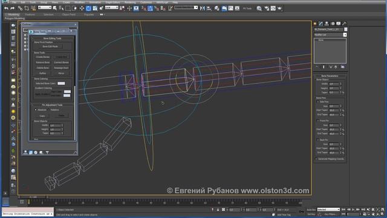Open the Modify tab of the command panel
The width and height of the screenshot is (387, 218).
(x=320, y=24)
